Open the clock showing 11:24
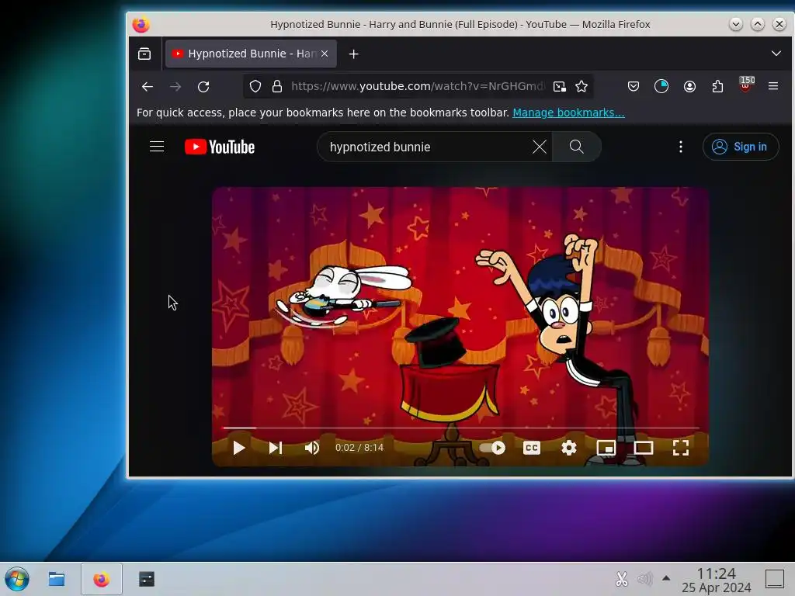The height and width of the screenshot is (596, 795). (x=716, y=580)
